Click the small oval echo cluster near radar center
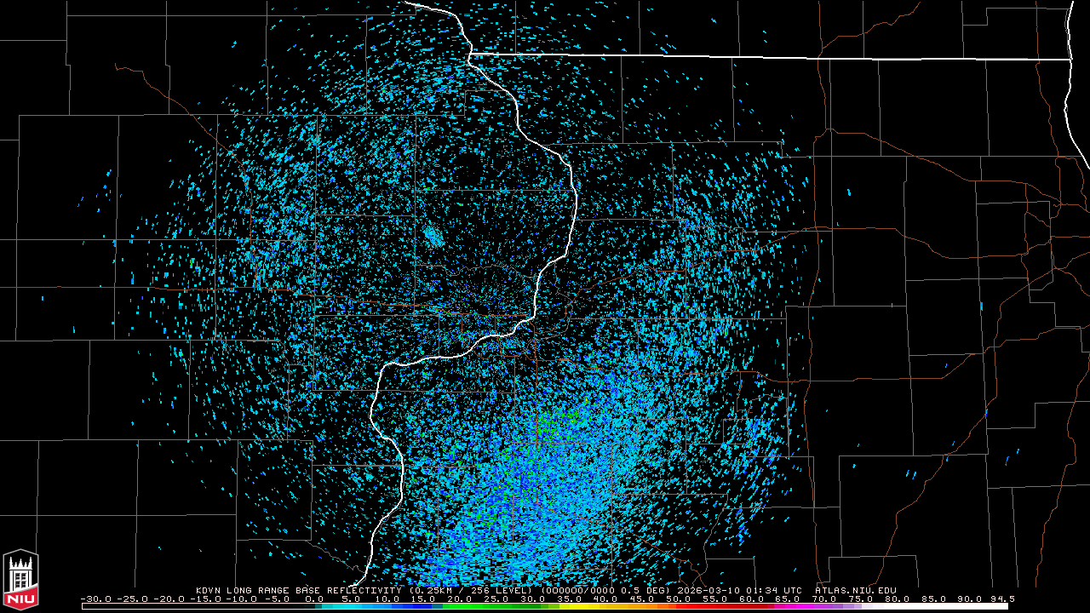This screenshot has height=613, width=1090. click(x=434, y=237)
